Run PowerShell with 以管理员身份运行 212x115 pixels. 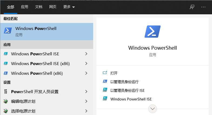pyautogui.click(x=124, y=82)
